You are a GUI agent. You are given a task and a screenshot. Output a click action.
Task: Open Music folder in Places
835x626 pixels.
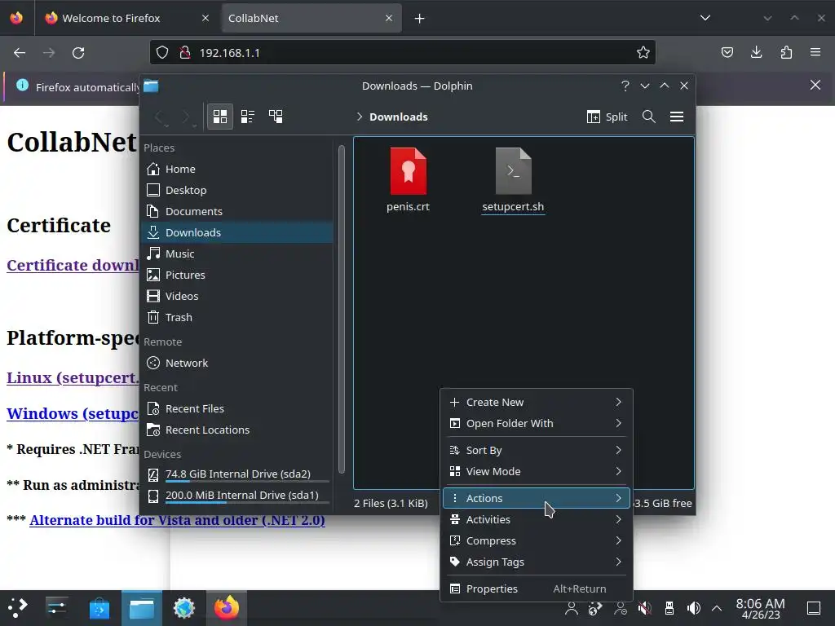point(237,254)
